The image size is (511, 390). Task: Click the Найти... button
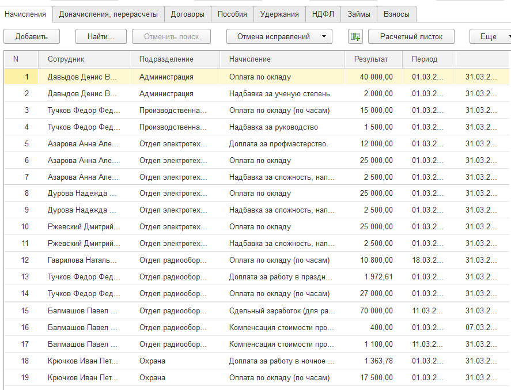point(101,36)
